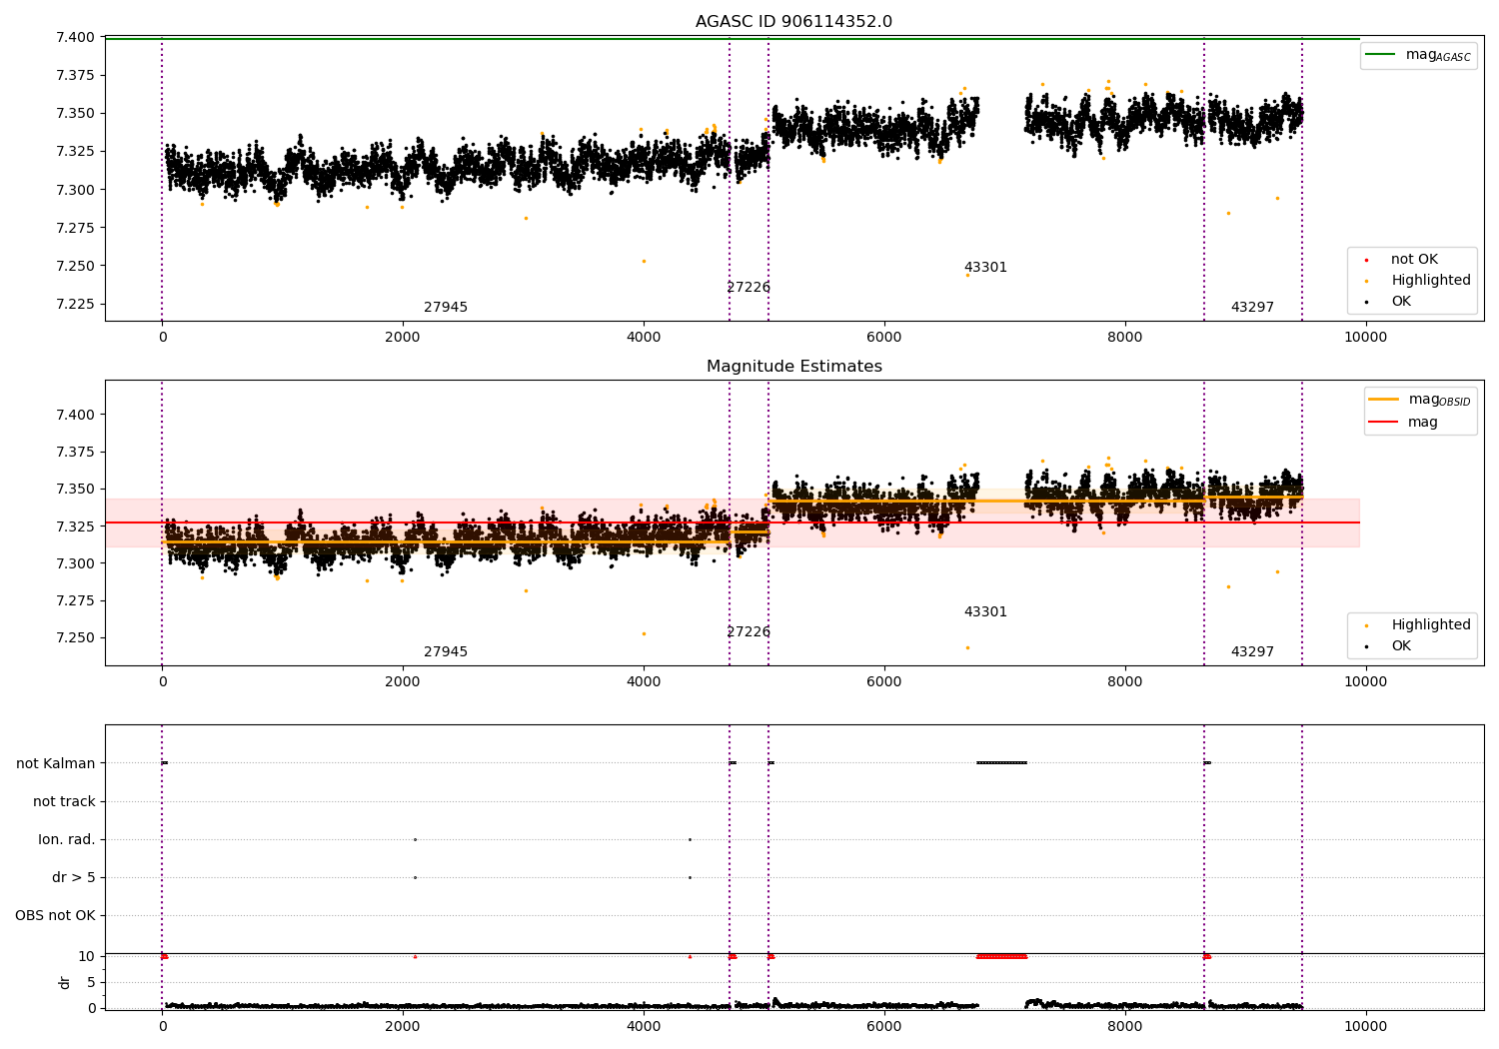Click the rotated 'dr' axis label
Image resolution: width=1499 pixels, height=1049 pixels.
[65, 982]
